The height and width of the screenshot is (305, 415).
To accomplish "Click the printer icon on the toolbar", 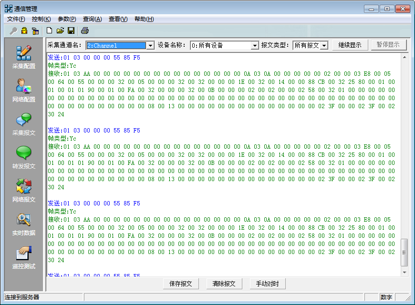I will pyautogui.click(x=85, y=30).
